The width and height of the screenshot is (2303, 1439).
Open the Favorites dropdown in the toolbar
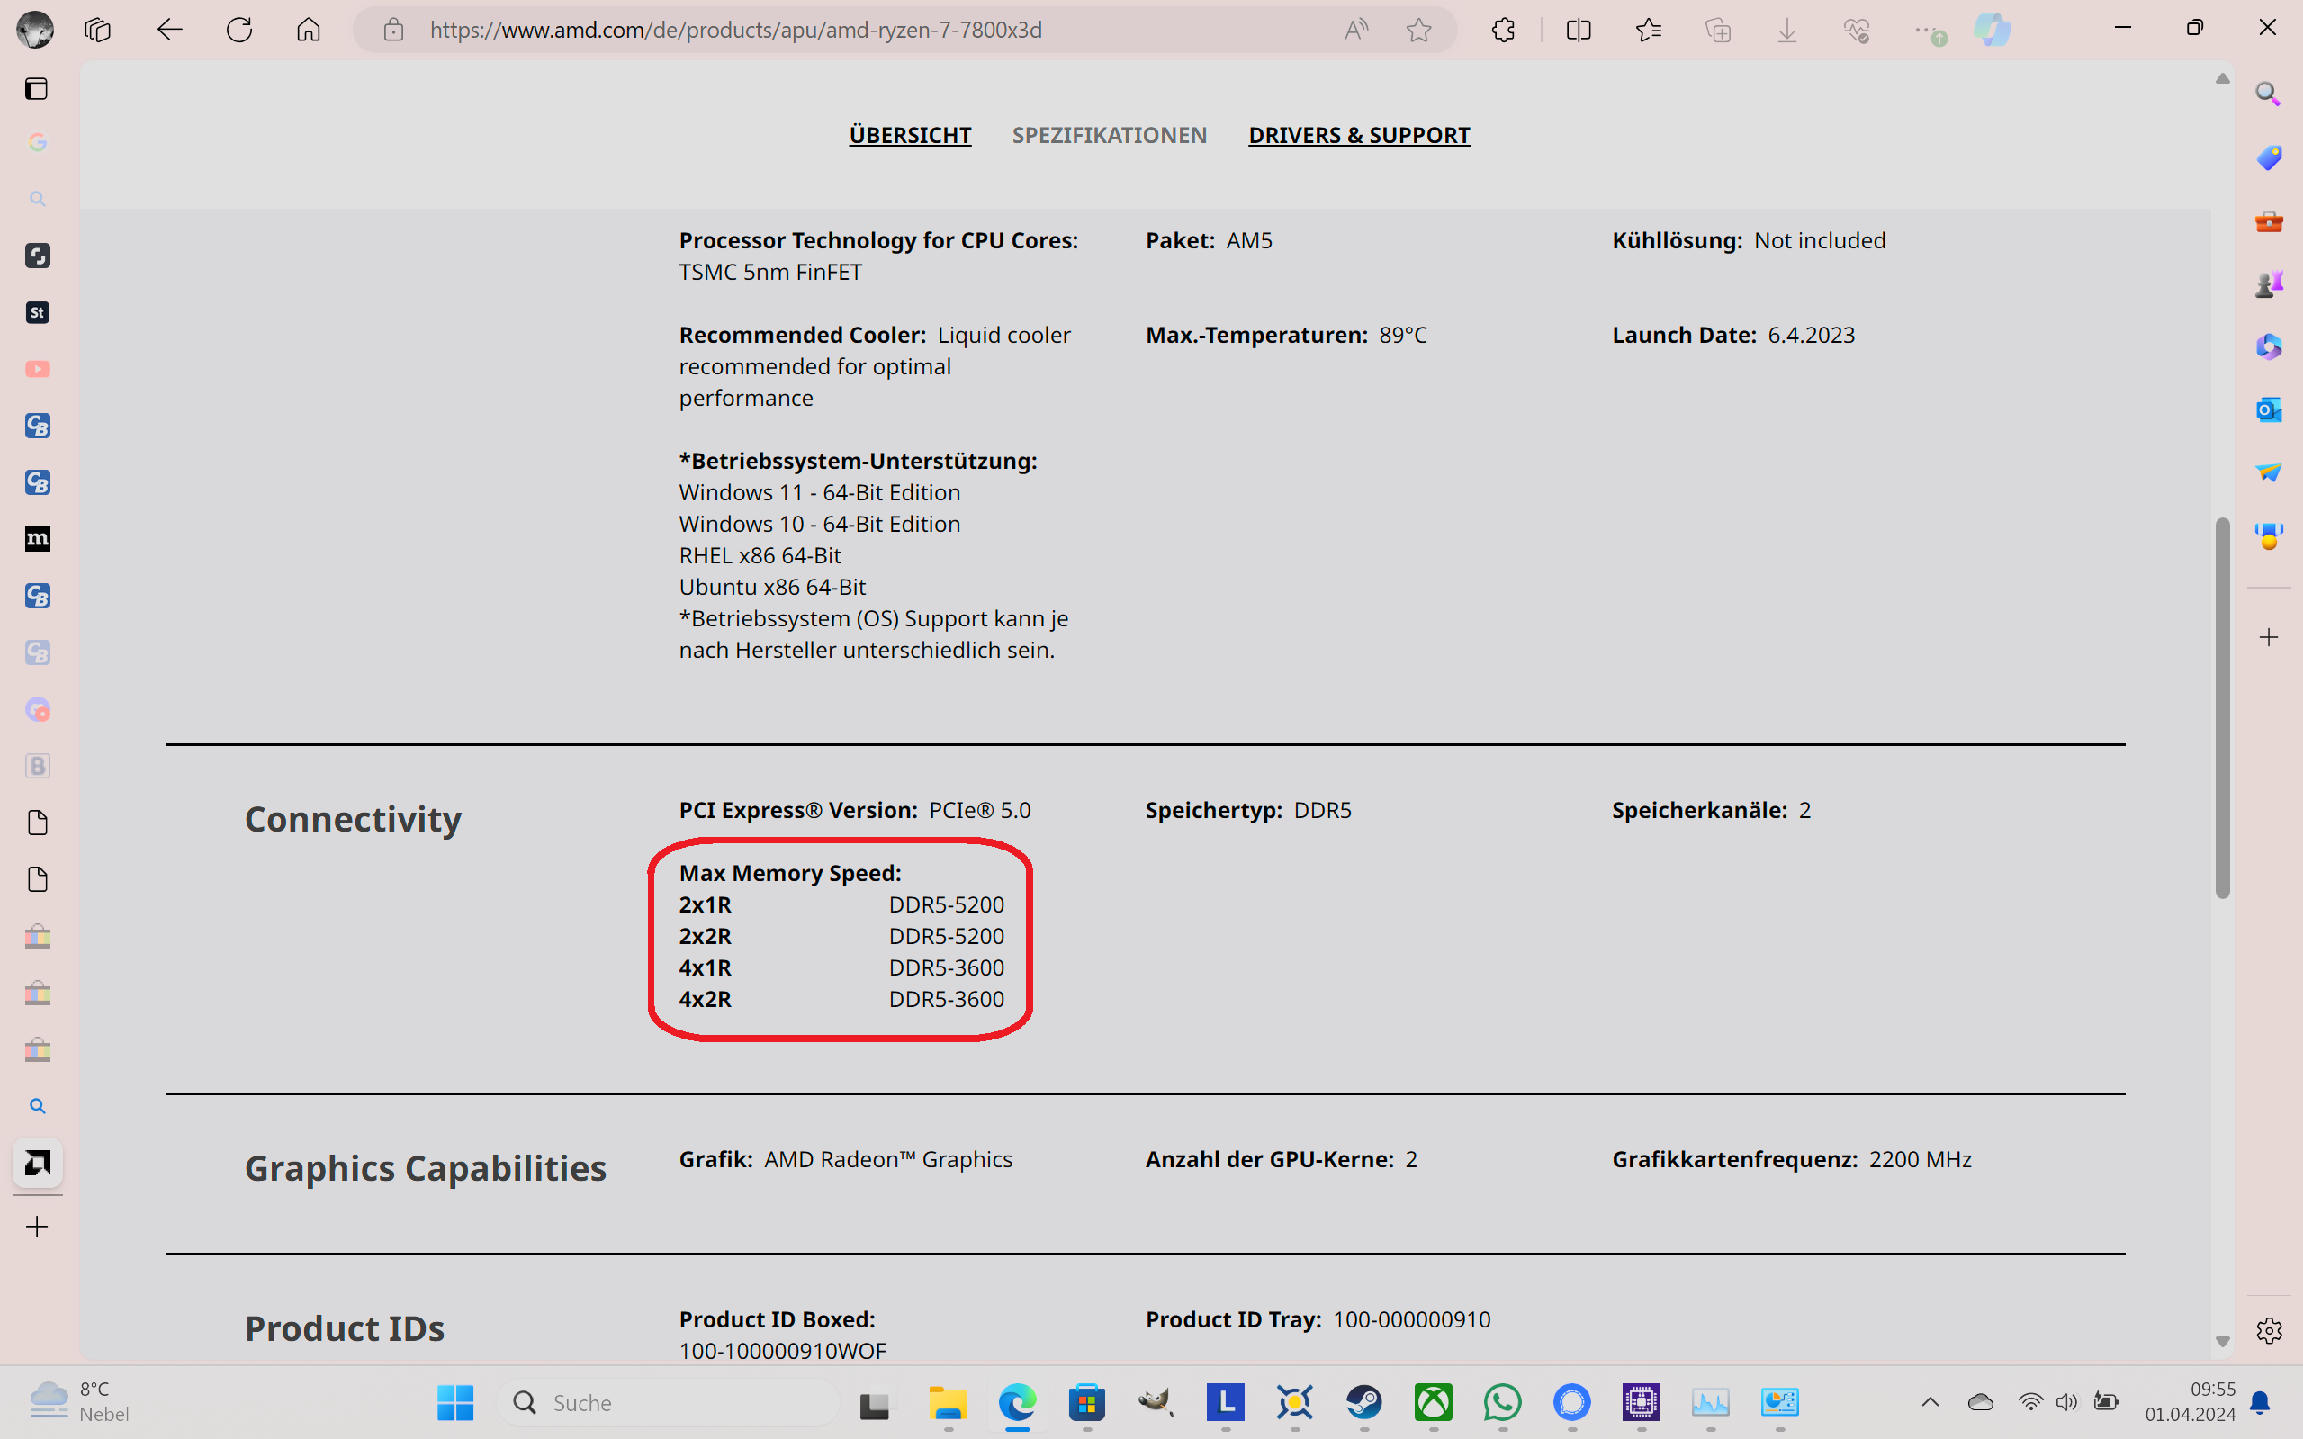click(x=1650, y=30)
